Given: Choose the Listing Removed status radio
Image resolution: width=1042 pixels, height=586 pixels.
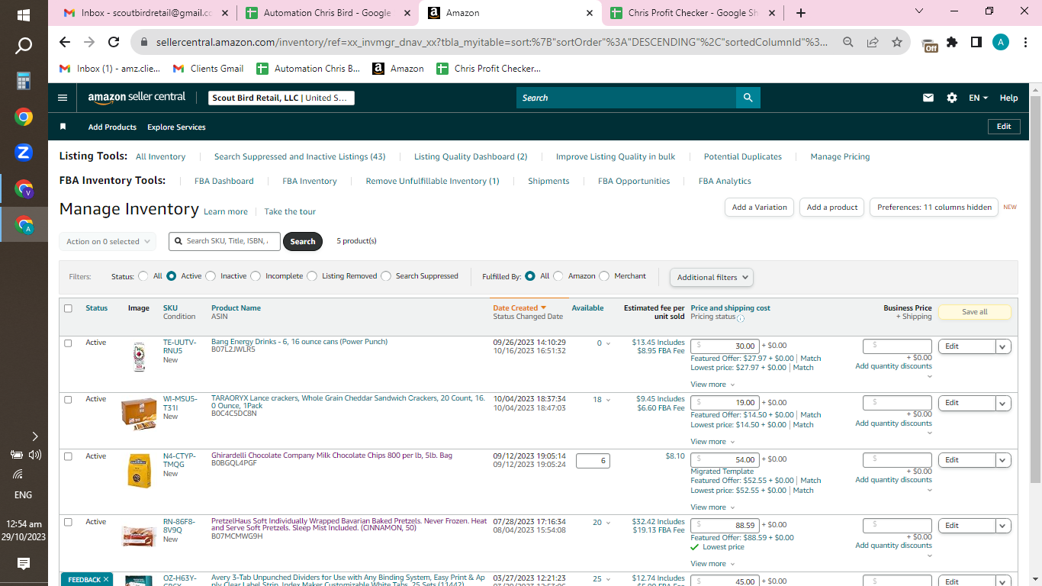Looking at the screenshot, I should point(312,276).
